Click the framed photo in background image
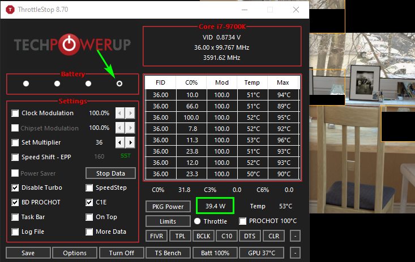415x262 pixels. [x=365, y=82]
